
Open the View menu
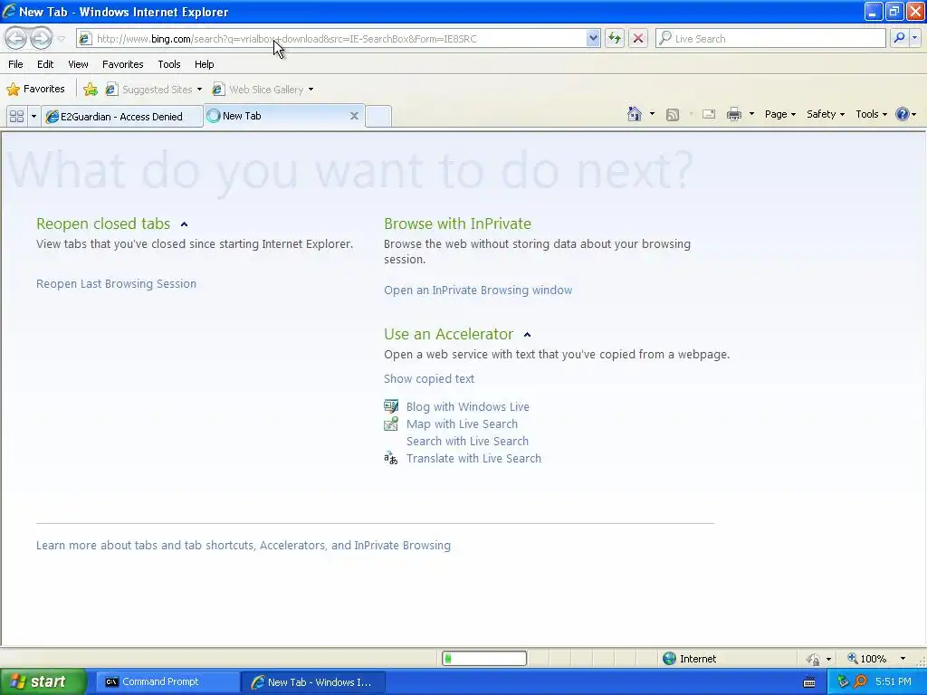click(x=78, y=64)
